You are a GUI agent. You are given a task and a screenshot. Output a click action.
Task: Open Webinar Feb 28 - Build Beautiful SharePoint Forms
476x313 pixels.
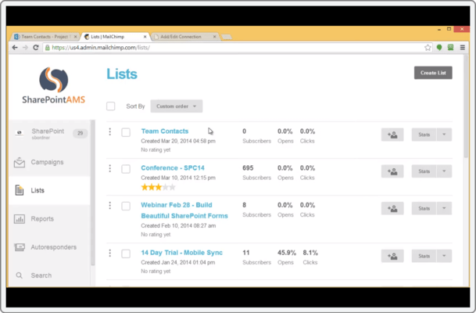184,210
